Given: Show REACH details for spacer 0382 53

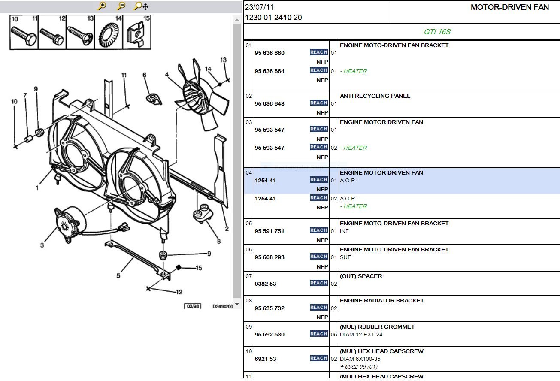Looking at the screenshot, I should click(x=319, y=283).
